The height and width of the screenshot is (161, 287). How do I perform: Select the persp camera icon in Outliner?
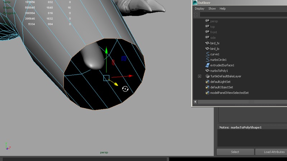click(207, 21)
